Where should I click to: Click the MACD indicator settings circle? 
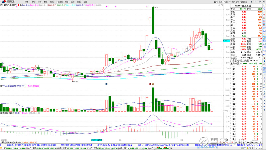[1, 113]
